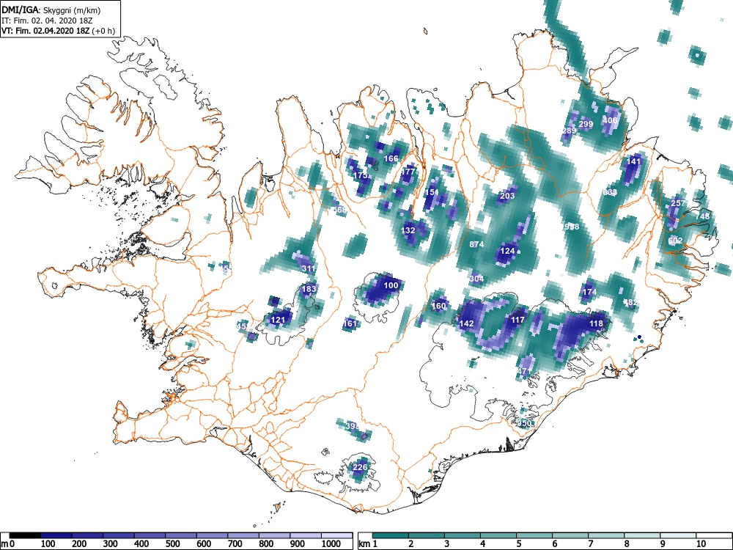The width and height of the screenshot is (733, 550).
Task: Click the VT: Fim. 02.04.2020 18Z (+0 h) line
Action: click(x=58, y=31)
